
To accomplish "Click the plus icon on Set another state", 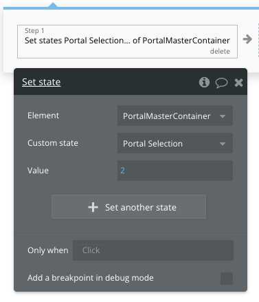I will coord(93,207).
